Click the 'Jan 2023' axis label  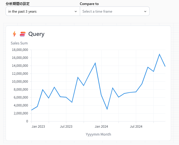pyautogui.click(x=38, y=126)
